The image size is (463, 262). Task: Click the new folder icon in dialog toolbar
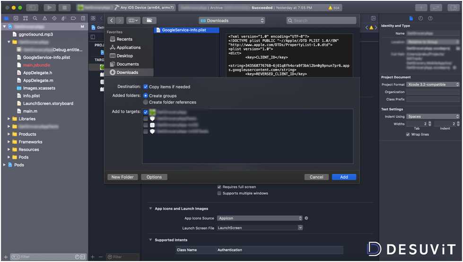click(x=149, y=20)
